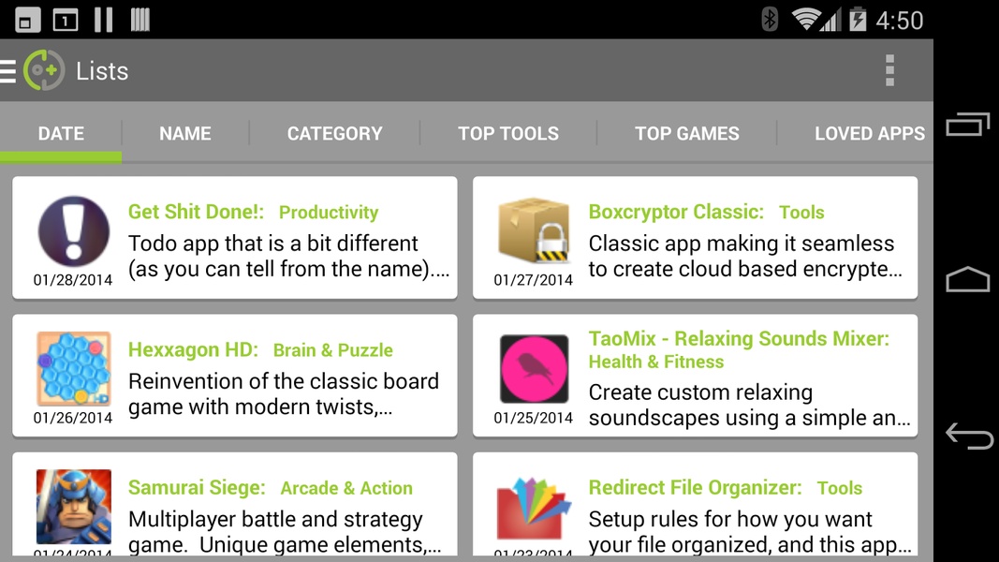Tap the battery charging status icon

[x=858, y=19]
